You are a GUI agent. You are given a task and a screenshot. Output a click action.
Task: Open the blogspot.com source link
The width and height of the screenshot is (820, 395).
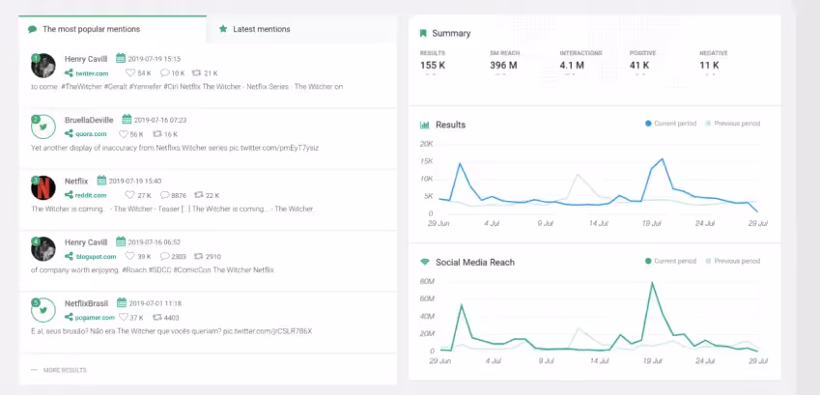pos(96,257)
